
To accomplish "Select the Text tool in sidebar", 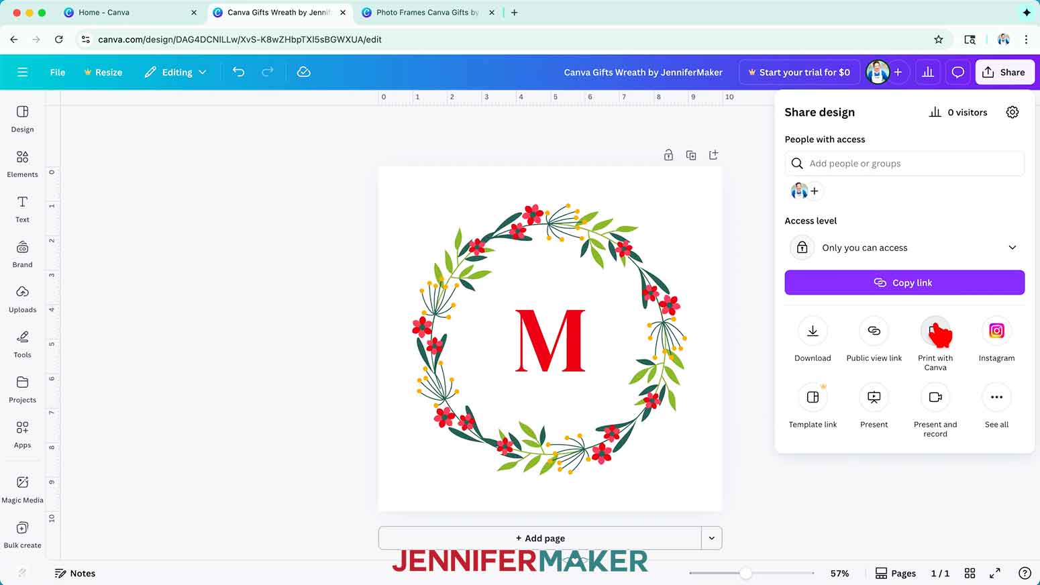I will pyautogui.click(x=22, y=209).
